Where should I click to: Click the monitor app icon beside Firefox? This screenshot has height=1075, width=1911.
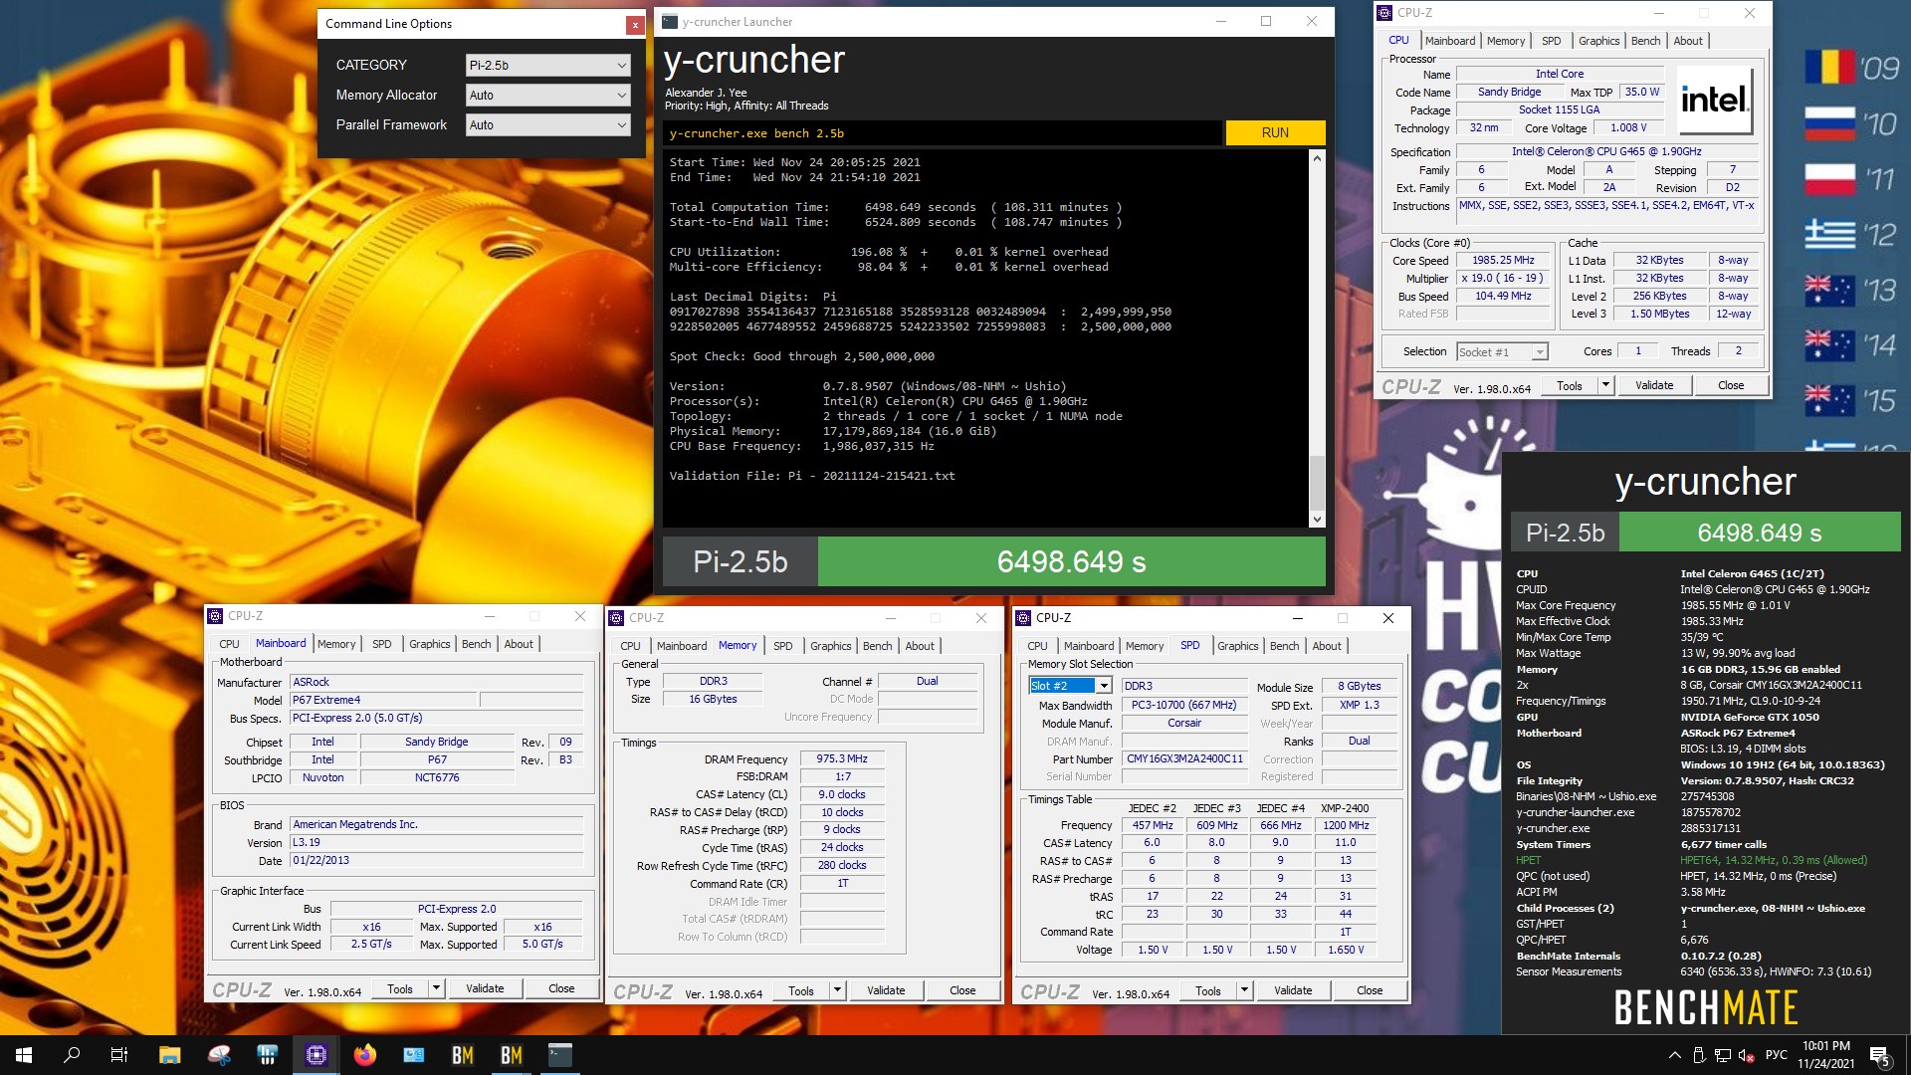tap(414, 1055)
